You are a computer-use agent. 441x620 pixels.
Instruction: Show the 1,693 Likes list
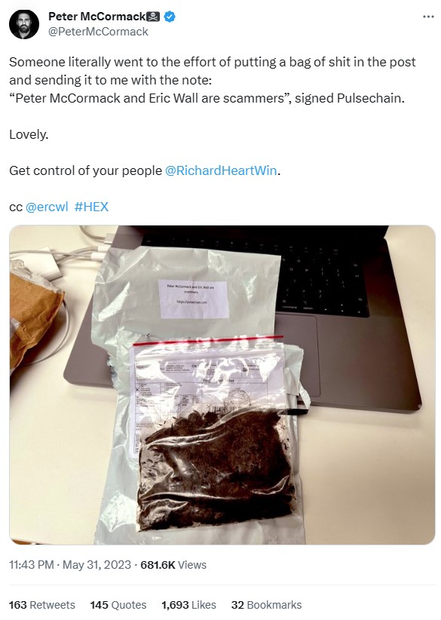click(x=189, y=605)
